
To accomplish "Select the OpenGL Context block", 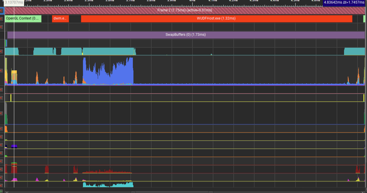I will [x=23, y=18].
